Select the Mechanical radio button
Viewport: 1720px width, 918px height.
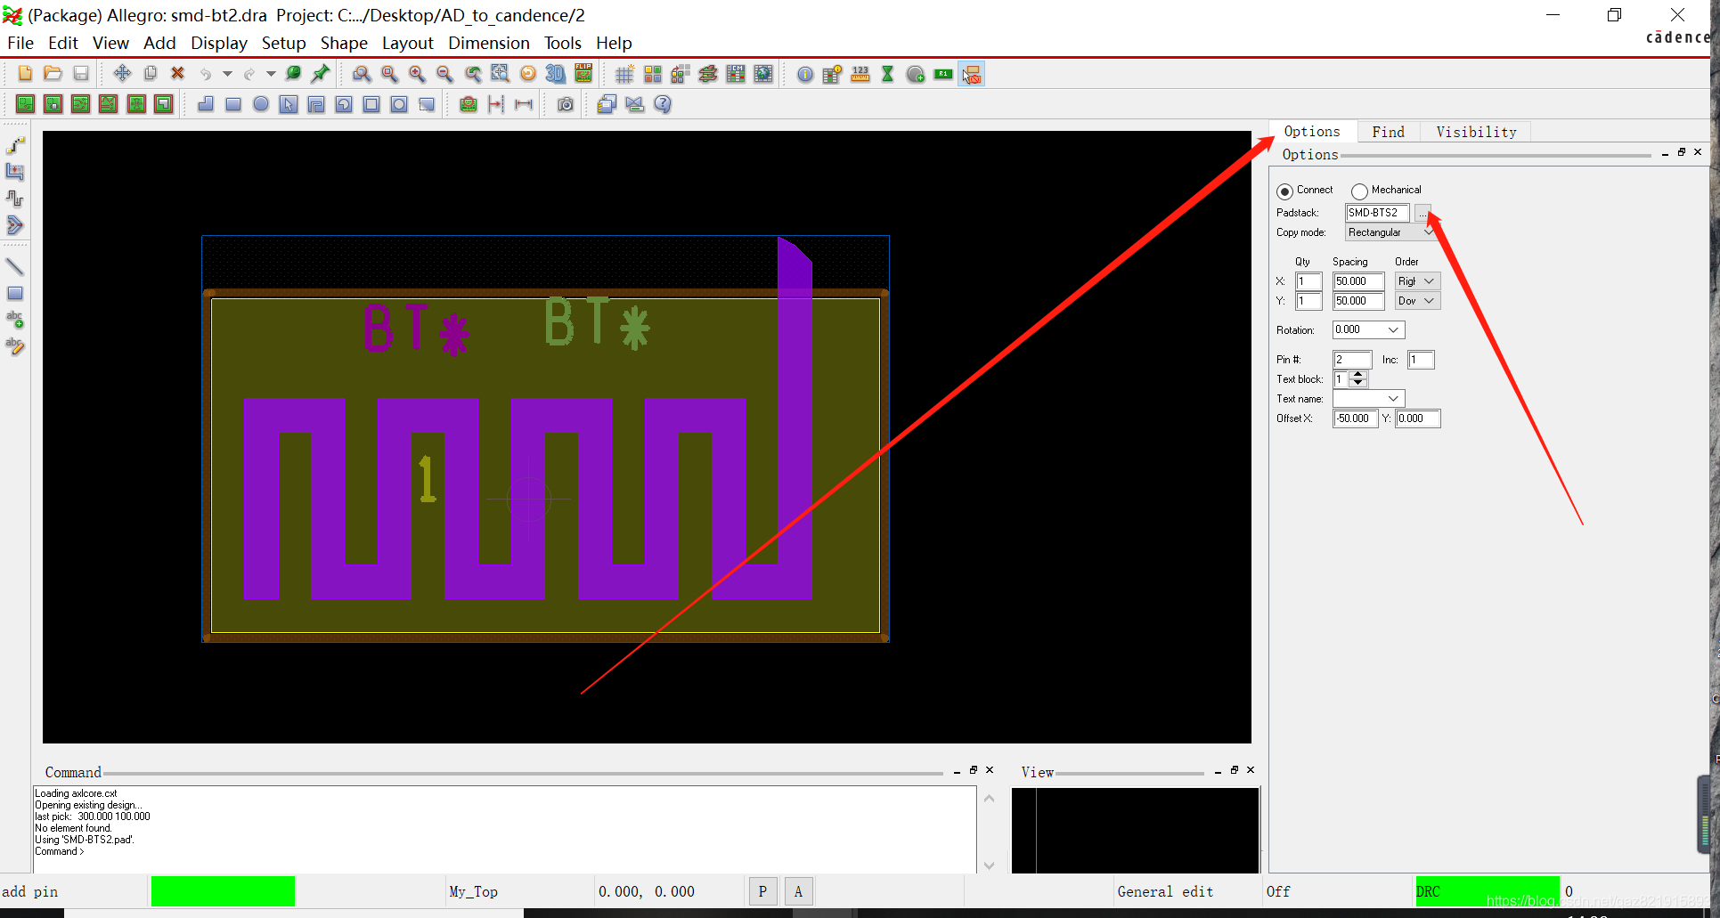tap(1359, 191)
